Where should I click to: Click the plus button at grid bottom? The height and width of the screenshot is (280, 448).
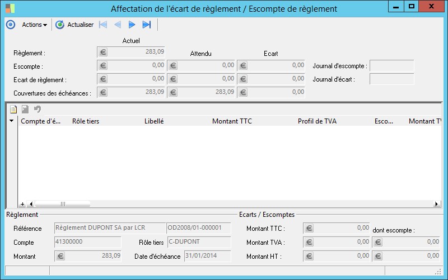point(22,204)
